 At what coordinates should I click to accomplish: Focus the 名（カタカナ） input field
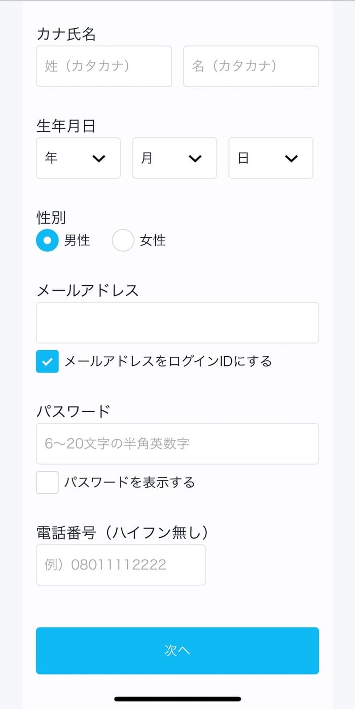click(x=251, y=66)
